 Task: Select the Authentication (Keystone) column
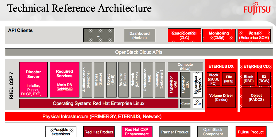click(87, 80)
